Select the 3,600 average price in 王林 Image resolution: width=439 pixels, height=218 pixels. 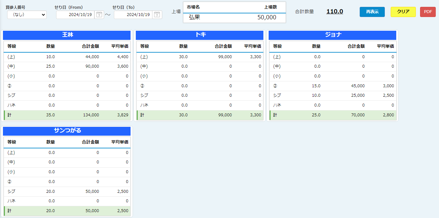click(123, 67)
